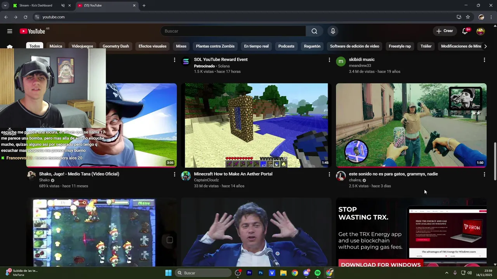Select the Freestyle rap chip
This screenshot has height=279, width=497.
pyautogui.click(x=400, y=46)
